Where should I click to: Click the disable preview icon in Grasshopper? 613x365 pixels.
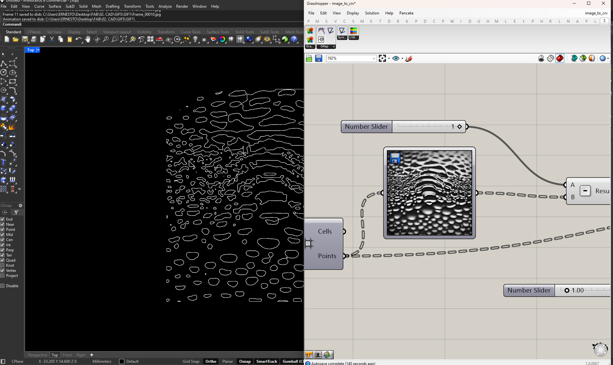click(x=541, y=58)
